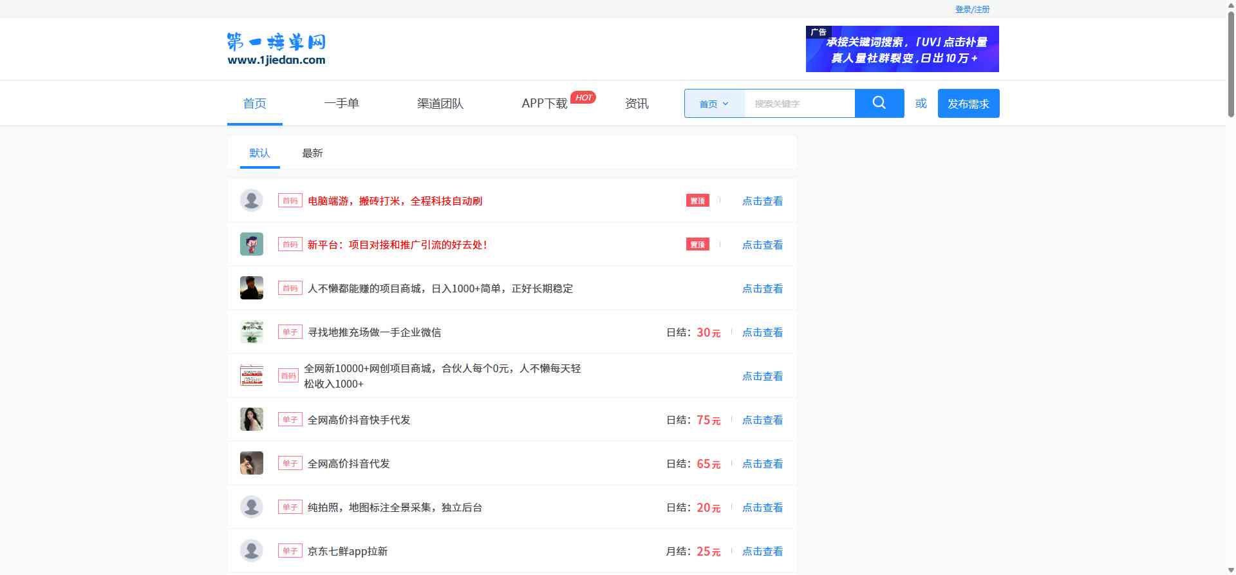
Task: Click the 发布需求 button
Action: (968, 104)
